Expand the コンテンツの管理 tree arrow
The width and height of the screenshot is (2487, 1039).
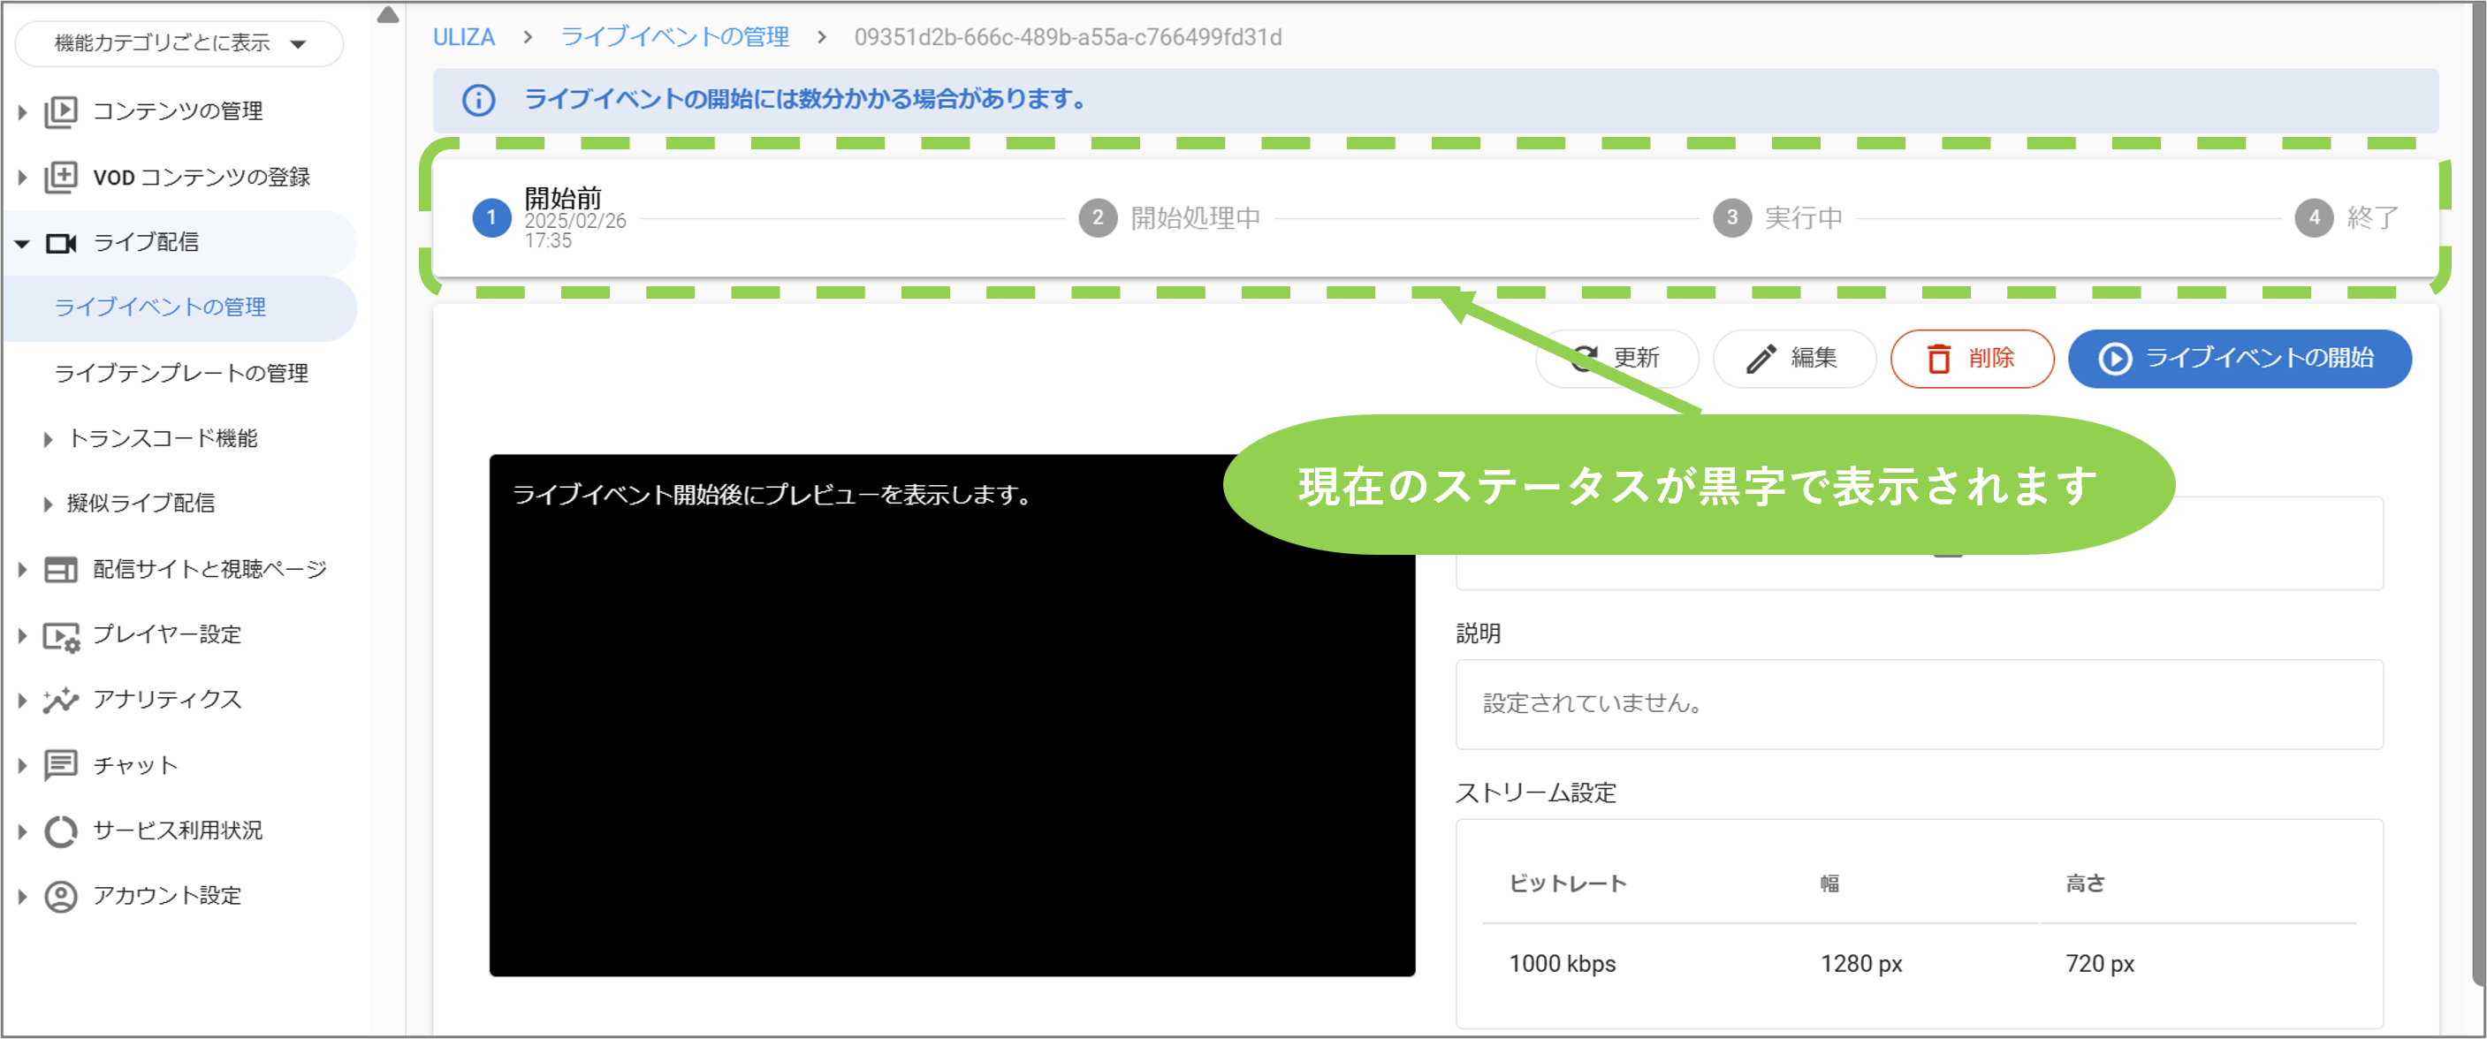22,112
